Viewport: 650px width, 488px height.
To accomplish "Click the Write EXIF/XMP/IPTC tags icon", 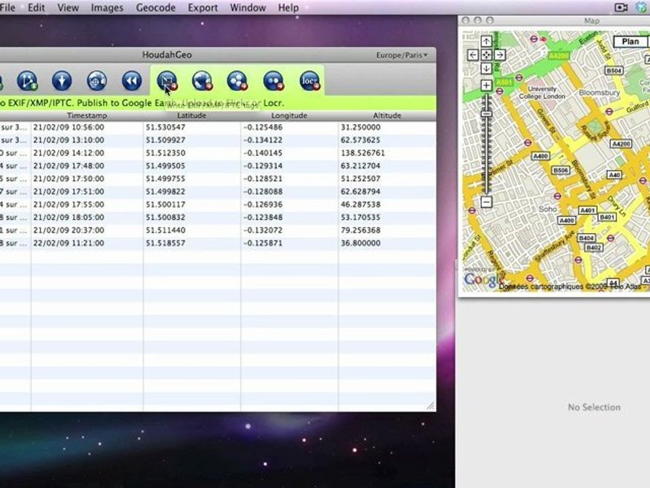I will [x=167, y=81].
